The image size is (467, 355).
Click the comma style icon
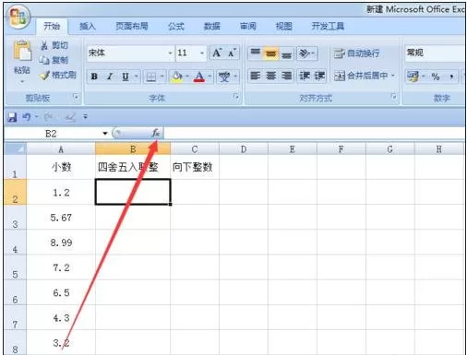pos(451,77)
